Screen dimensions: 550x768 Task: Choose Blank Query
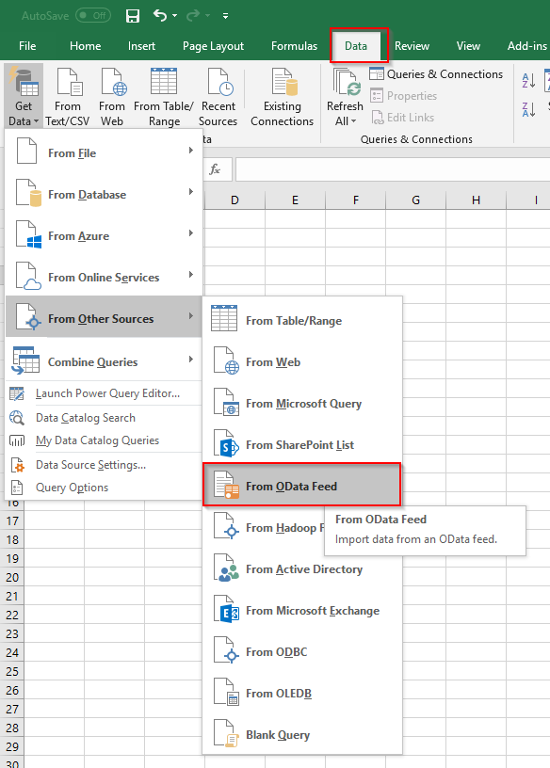click(x=302, y=735)
